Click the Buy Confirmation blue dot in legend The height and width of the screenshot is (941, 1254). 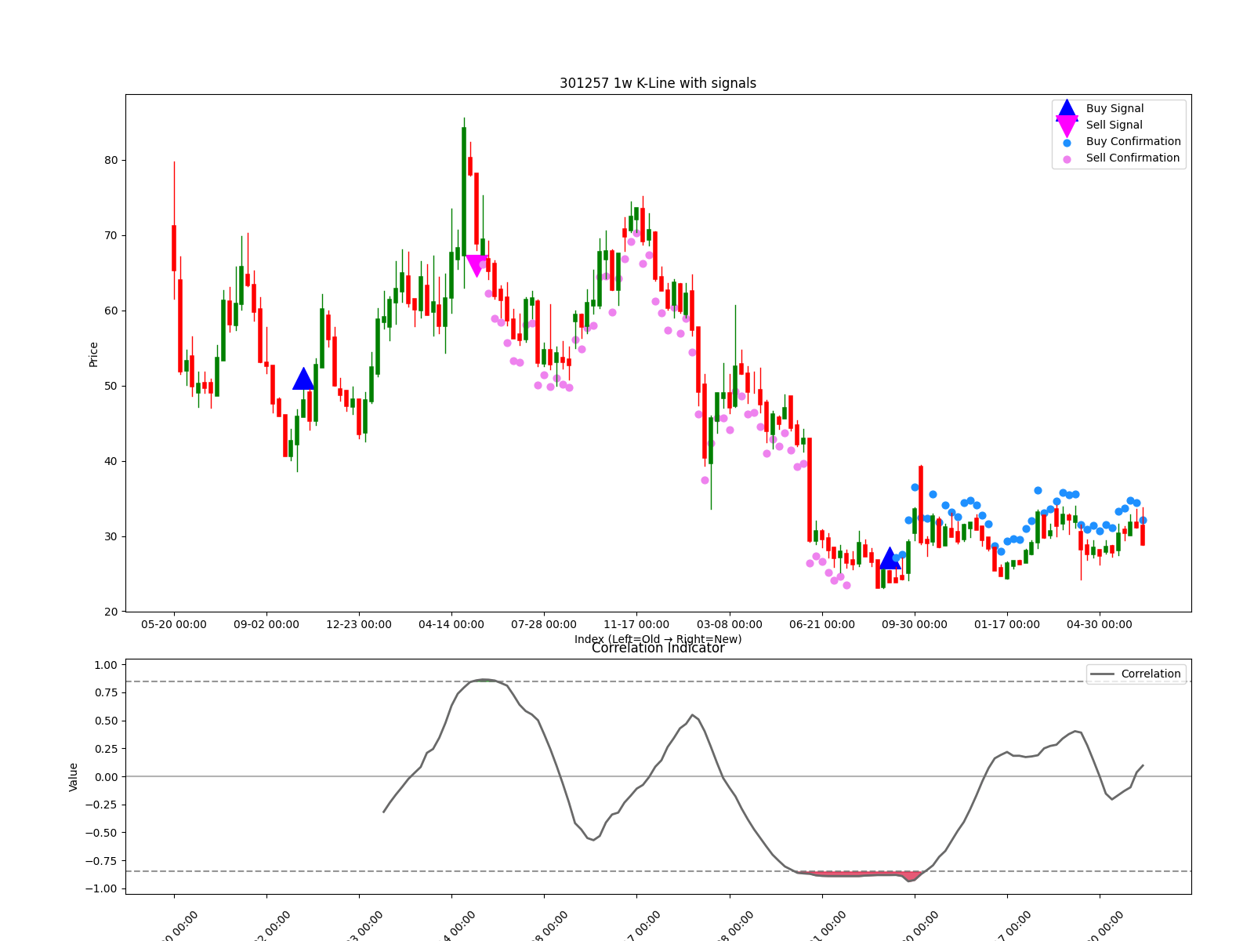1067,143
